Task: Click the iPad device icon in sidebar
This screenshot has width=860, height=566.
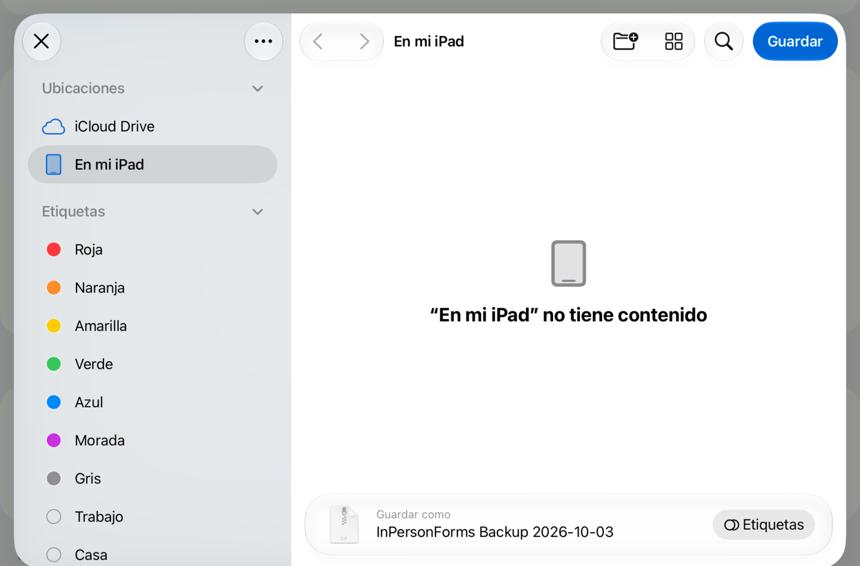Action: pyautogui.click(x=54, y=164)
